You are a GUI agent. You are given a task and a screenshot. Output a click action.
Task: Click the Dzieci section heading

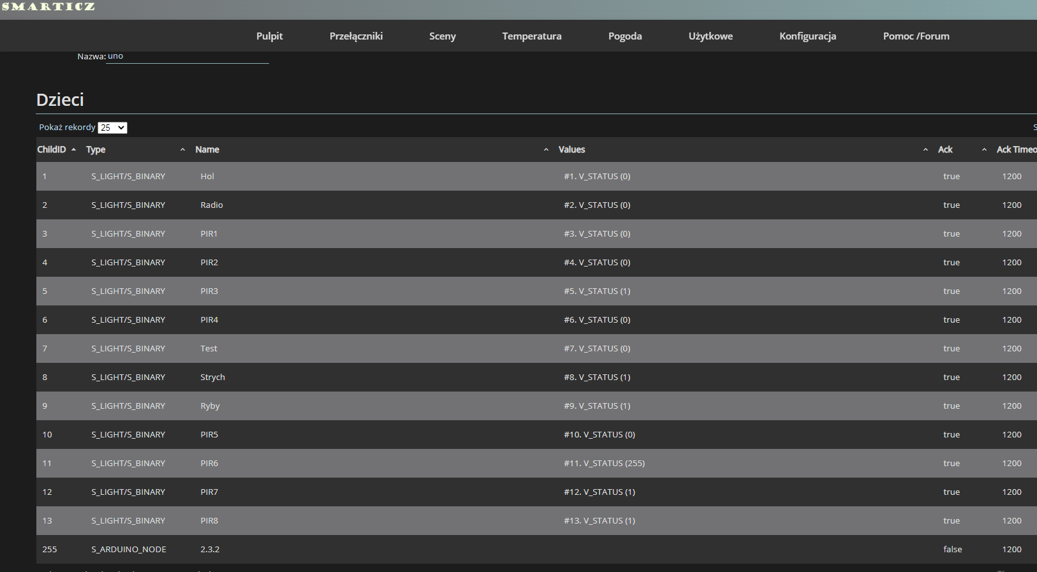[60, 99]
